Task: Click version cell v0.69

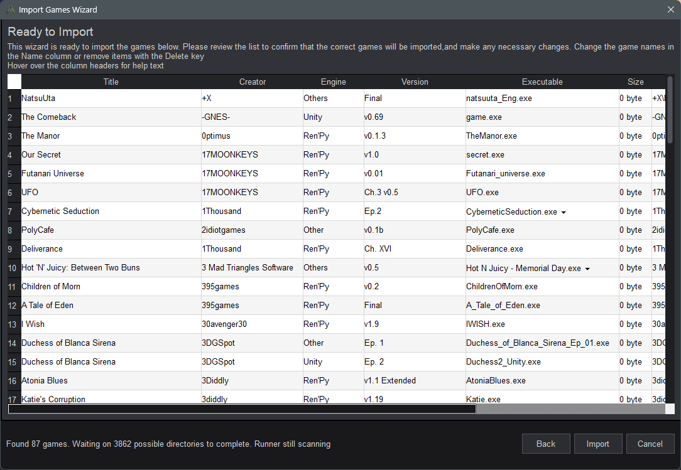Action: pos(415,117)
